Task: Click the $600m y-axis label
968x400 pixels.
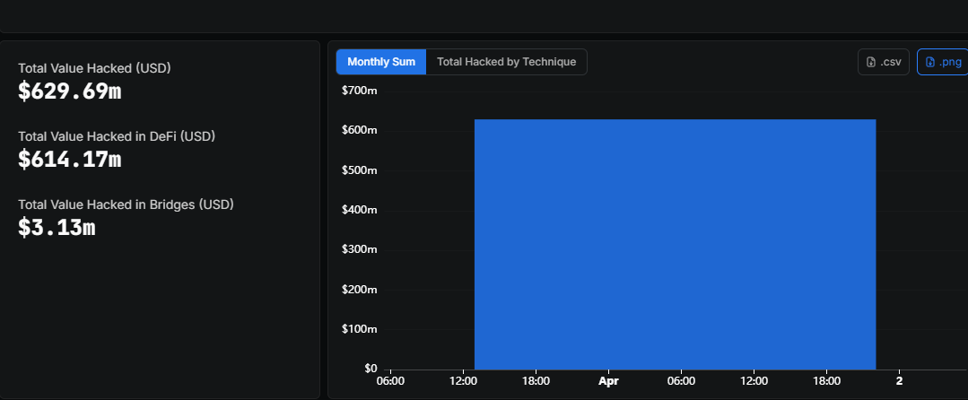Action: coord(359,130)
